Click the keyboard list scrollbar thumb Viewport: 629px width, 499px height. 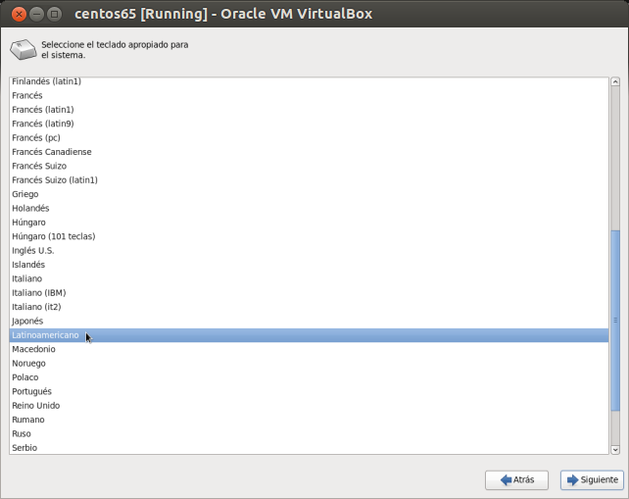tap(615, 321)
